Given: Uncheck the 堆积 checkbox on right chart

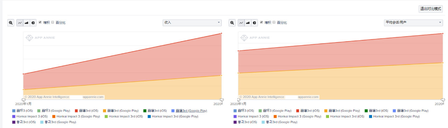Looking at the screenshot, I should 261,22.
